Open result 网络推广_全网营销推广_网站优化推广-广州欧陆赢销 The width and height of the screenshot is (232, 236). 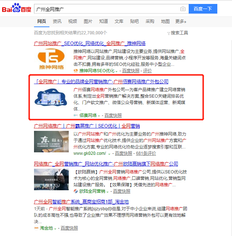coord(106,164)
